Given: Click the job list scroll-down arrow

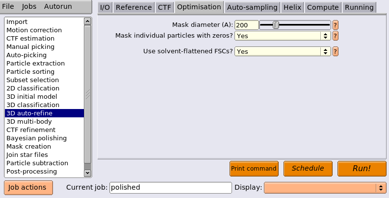Looking at the screenshot, I should (87, 173).
